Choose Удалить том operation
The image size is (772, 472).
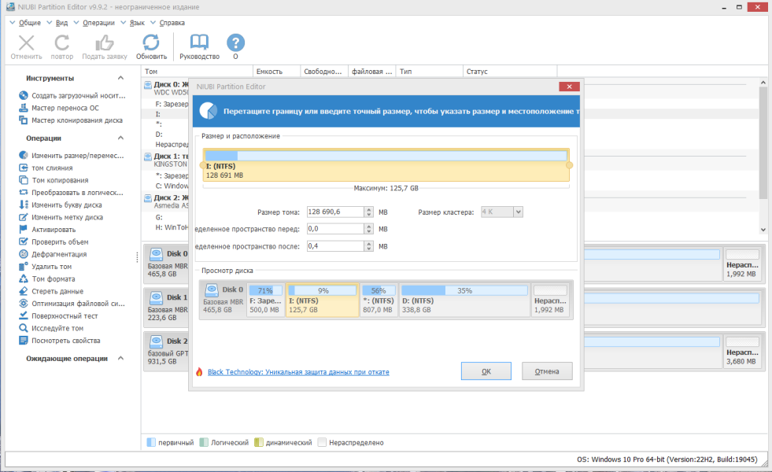[x=46, y=266]
